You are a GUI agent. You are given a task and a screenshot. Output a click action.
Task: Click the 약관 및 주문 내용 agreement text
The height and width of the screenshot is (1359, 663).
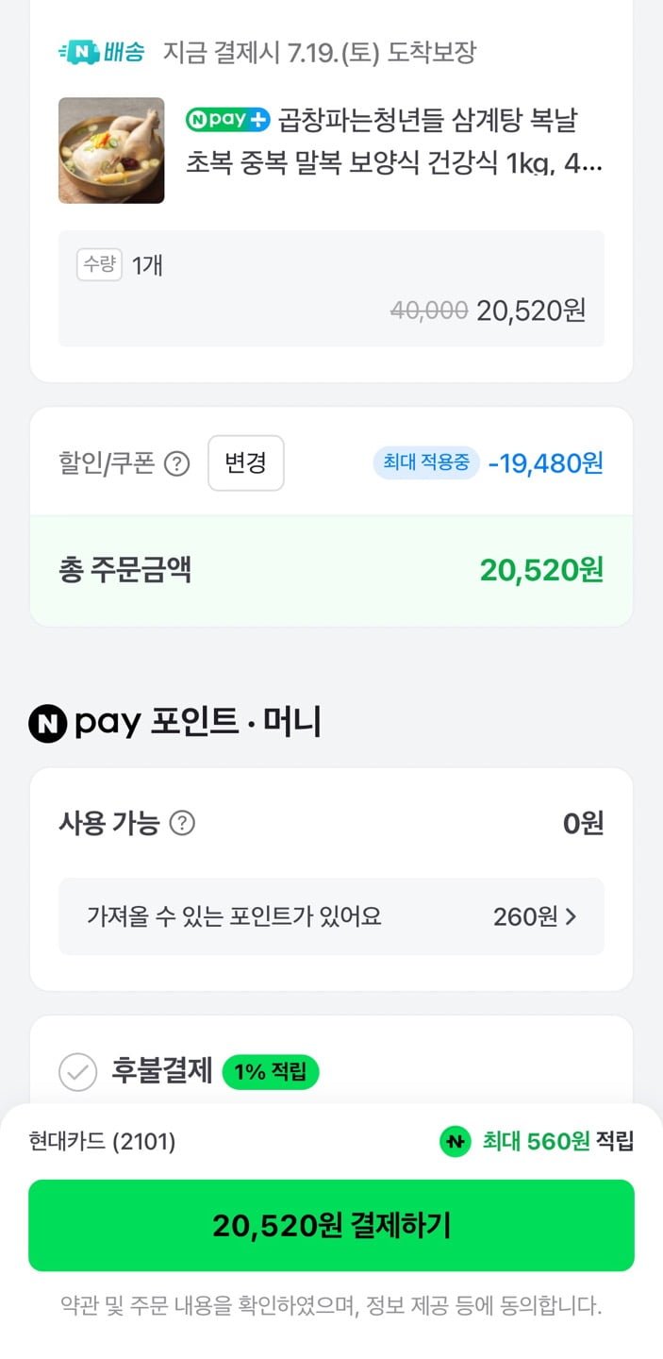pyautogui.click(x=331, y=1307)
